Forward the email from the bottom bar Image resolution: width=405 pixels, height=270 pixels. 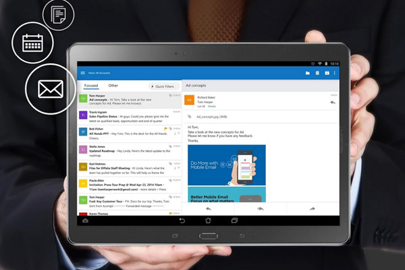313,209
